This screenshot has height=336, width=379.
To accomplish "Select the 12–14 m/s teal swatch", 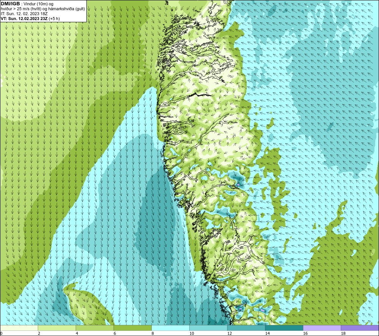I will 246,328.
